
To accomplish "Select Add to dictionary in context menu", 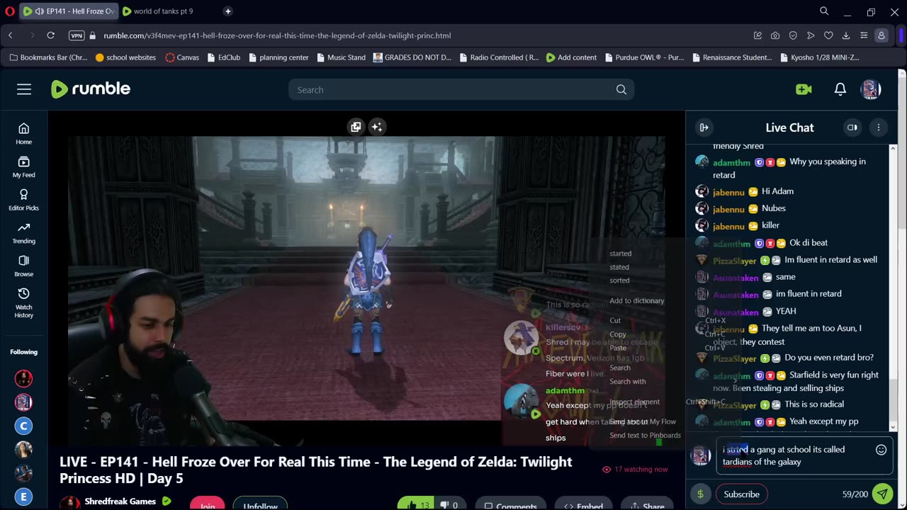I will tap(637, 300).
